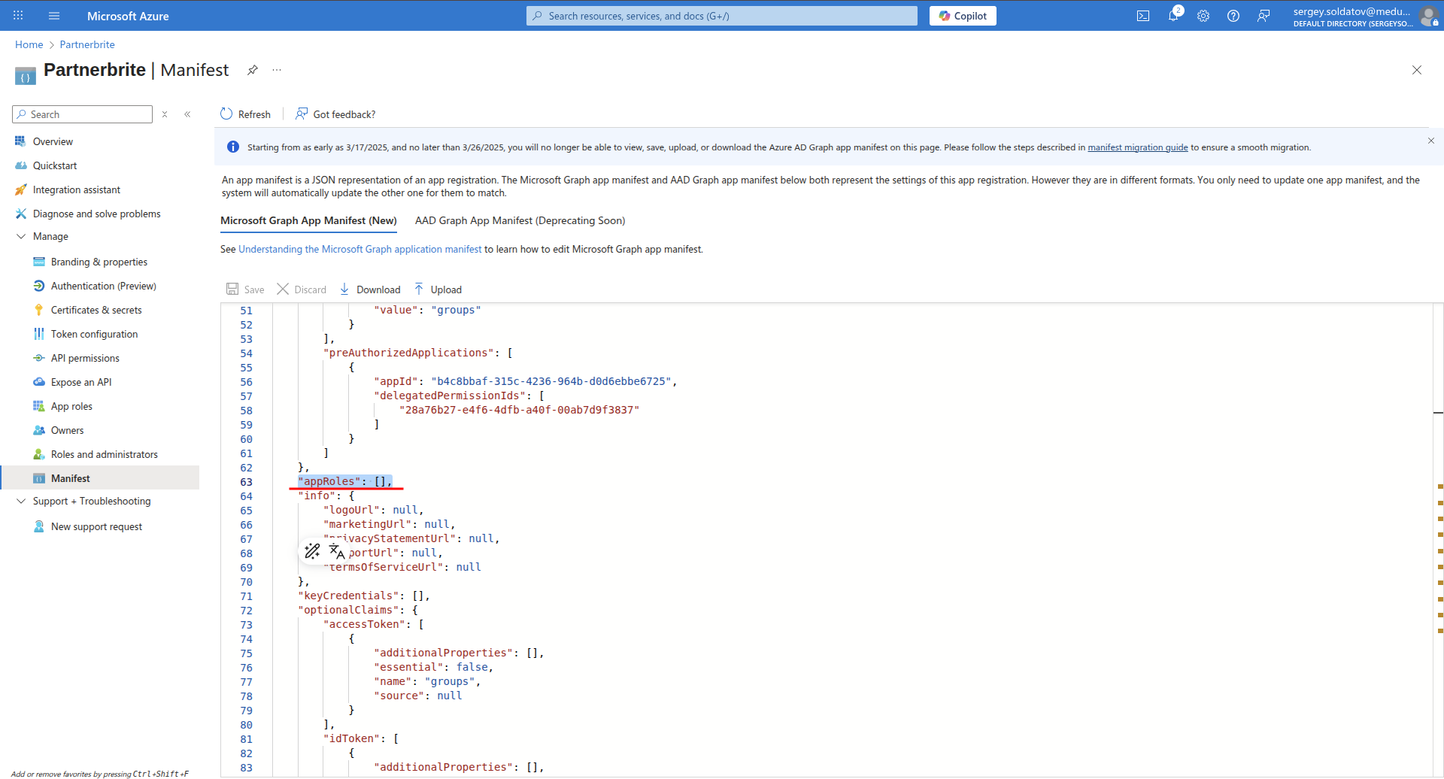1444x779 pixels.
Task: Open the account avatar menu
Action: (1428, 16)
